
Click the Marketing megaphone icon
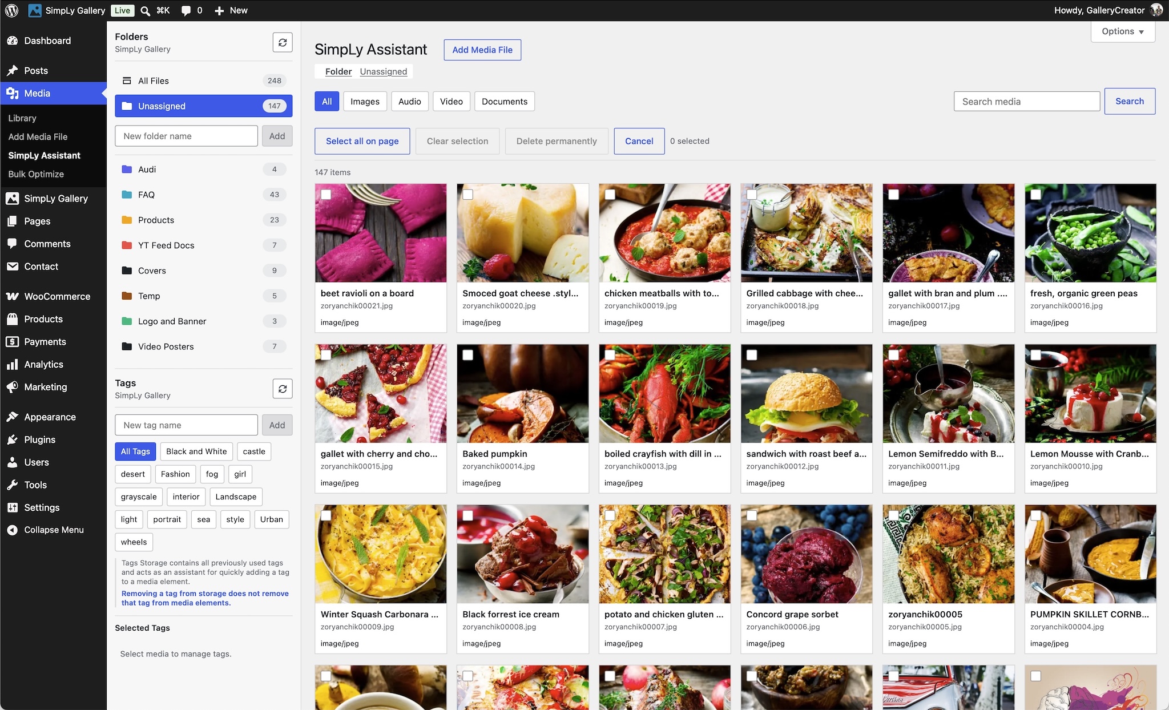coord(13,387)
